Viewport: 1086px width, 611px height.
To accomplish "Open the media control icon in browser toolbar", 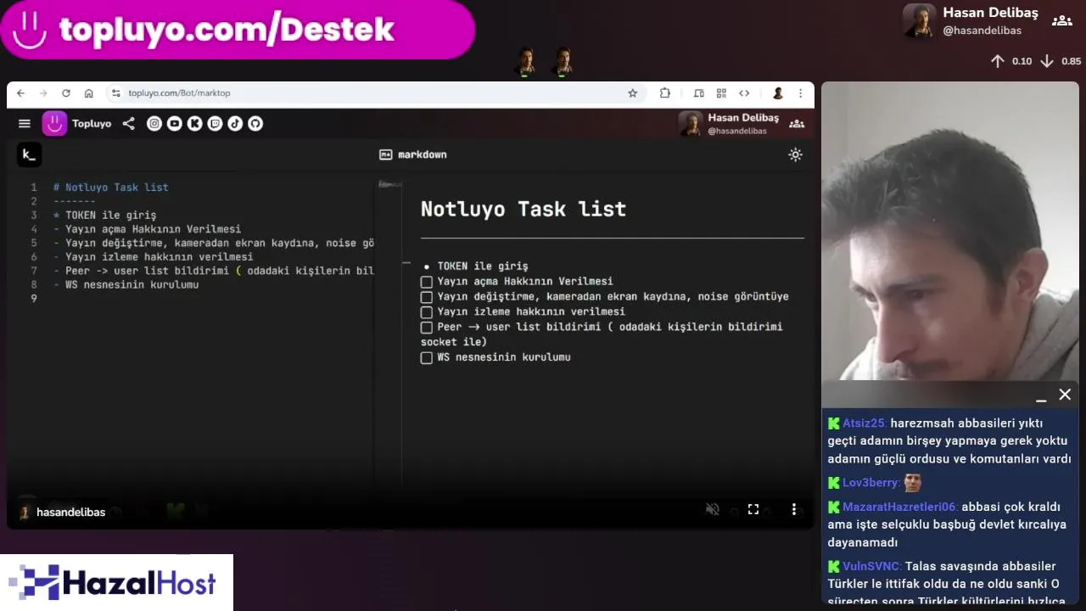I will (x=699, y=93).
